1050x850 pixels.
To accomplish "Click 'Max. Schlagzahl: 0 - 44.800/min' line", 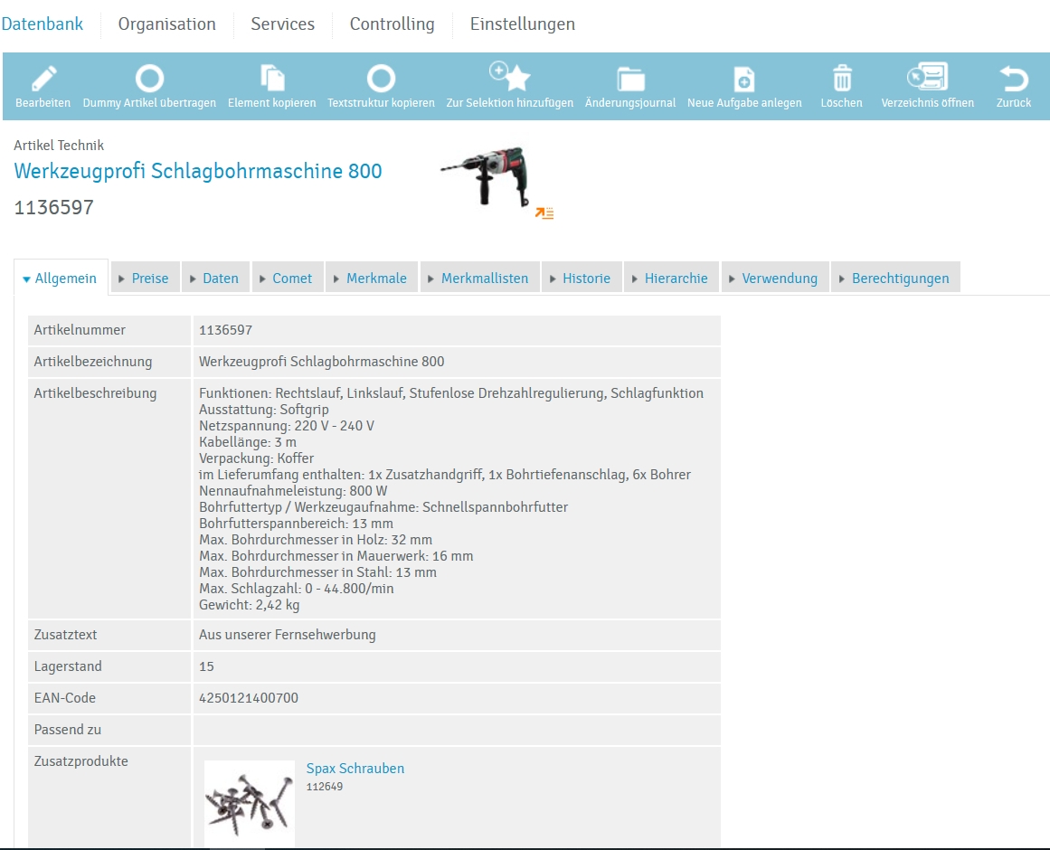I will coord(297,589).
